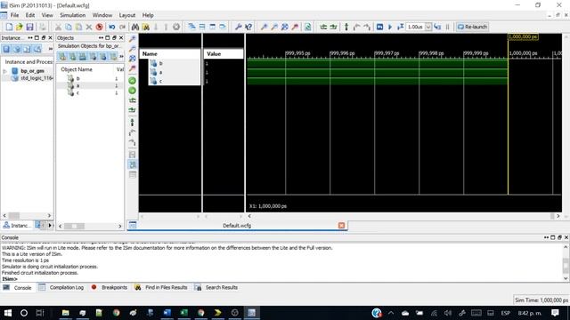Click the Add Marker toolbar icon
570x320 pixels.
(346, 27)
